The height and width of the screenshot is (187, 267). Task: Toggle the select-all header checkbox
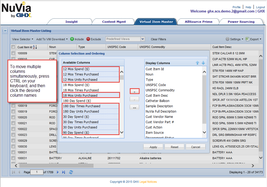(x=13, y=47)
